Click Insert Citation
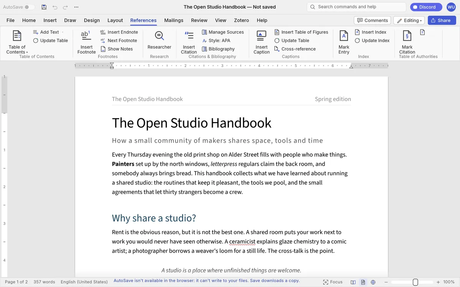460x287 pixels. 189,42
